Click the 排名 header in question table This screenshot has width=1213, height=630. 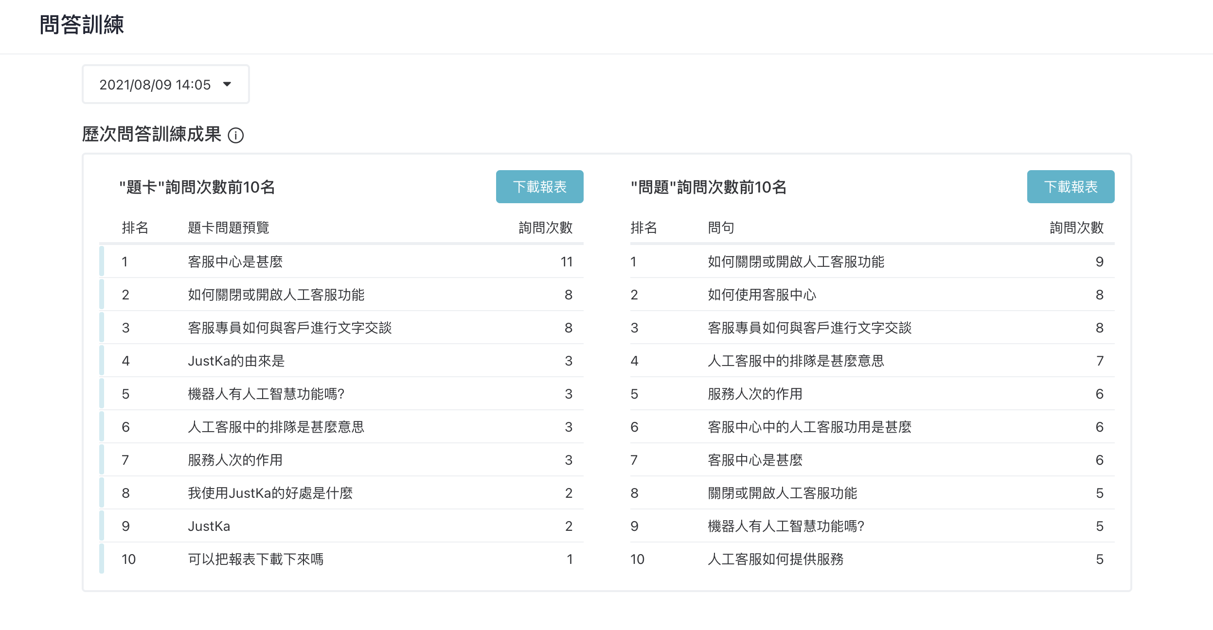pyautogui.click(x=643, y=227)
